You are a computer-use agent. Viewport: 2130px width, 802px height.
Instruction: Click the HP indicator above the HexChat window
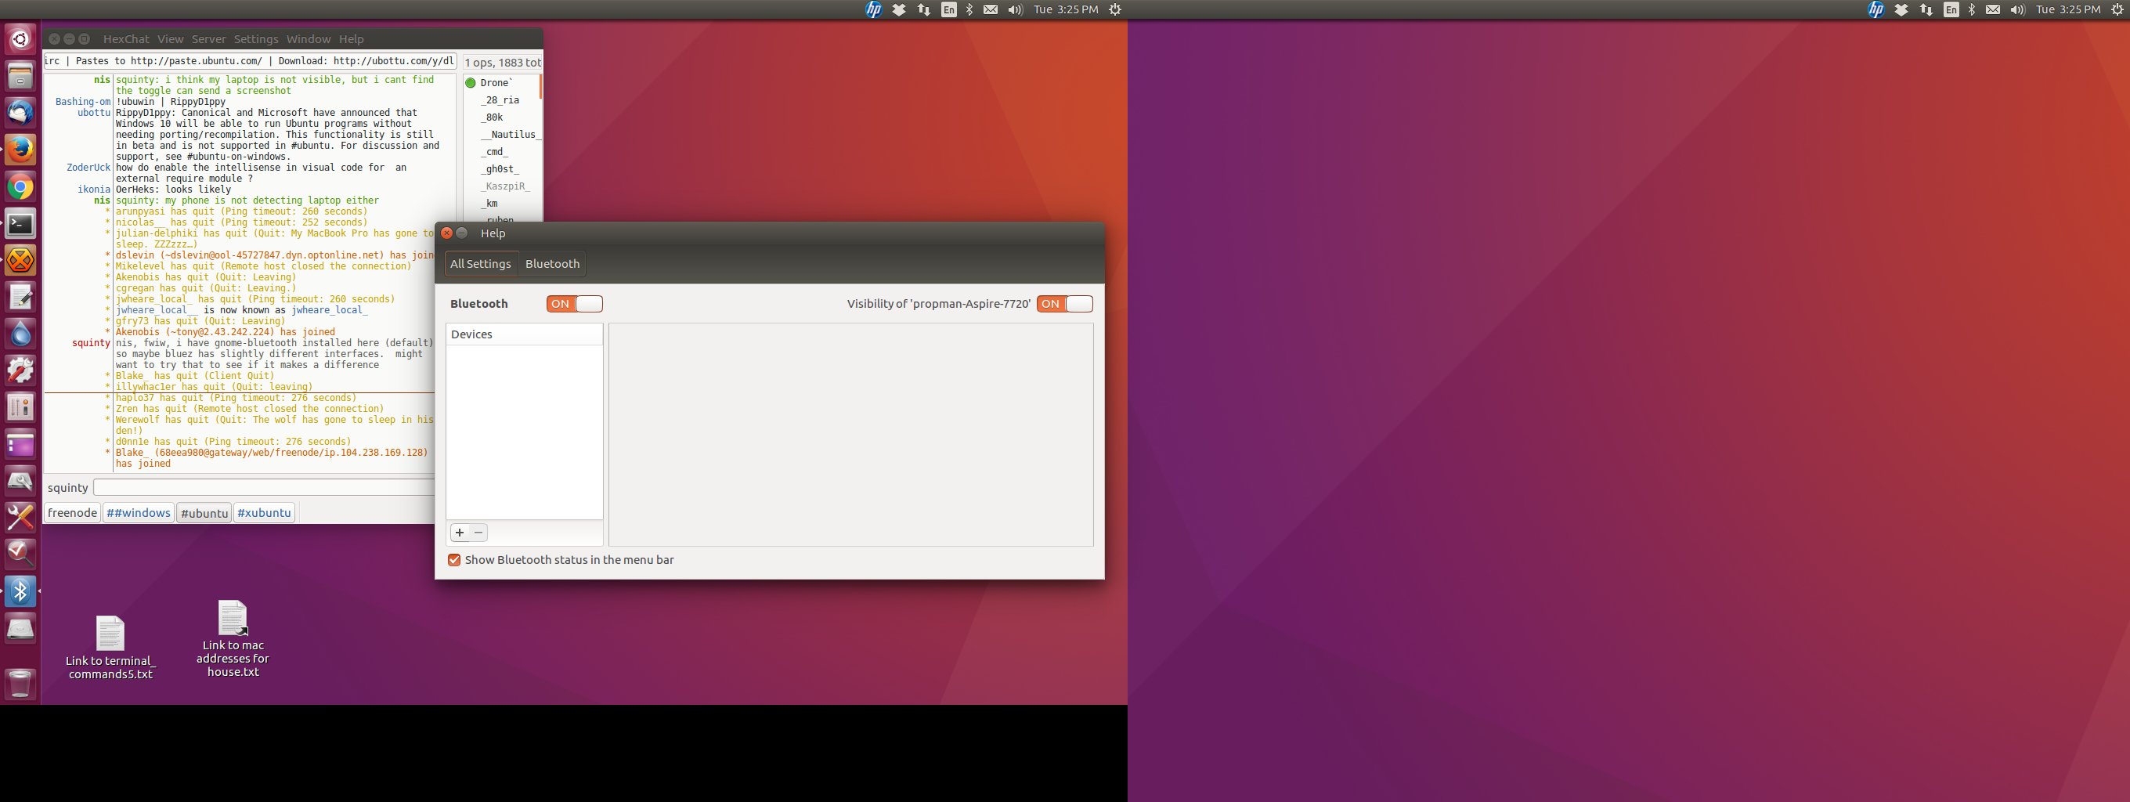tap(873, 9)
